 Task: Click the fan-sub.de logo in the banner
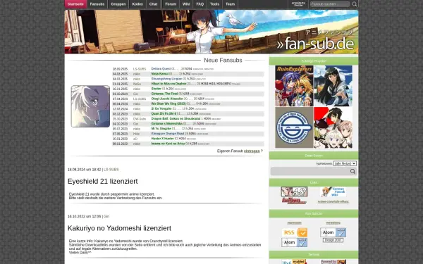click(x=315, y=44)
